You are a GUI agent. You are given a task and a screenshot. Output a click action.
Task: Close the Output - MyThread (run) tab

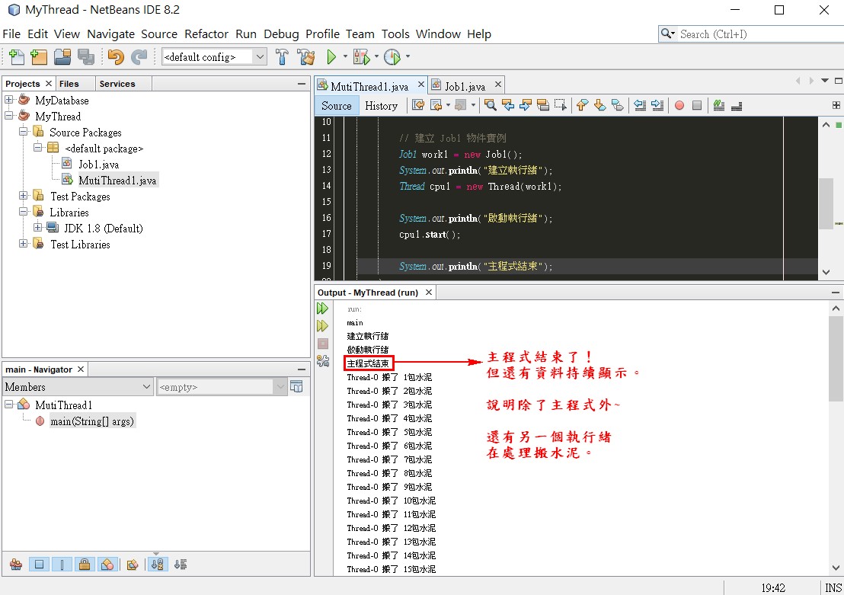pyautogui.click(x=429, y=293)
